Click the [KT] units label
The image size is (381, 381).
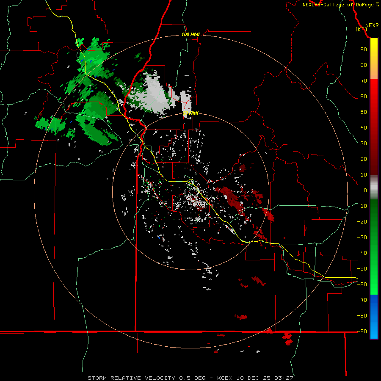362,29
